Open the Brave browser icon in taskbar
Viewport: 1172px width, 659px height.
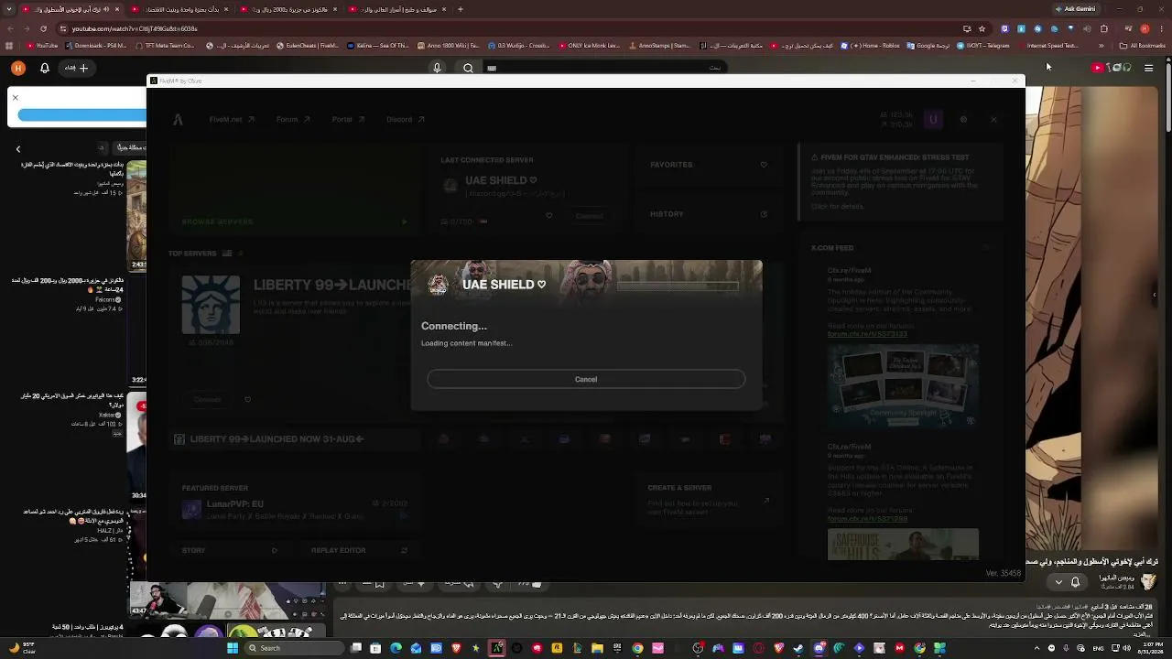tap(456, 648)
